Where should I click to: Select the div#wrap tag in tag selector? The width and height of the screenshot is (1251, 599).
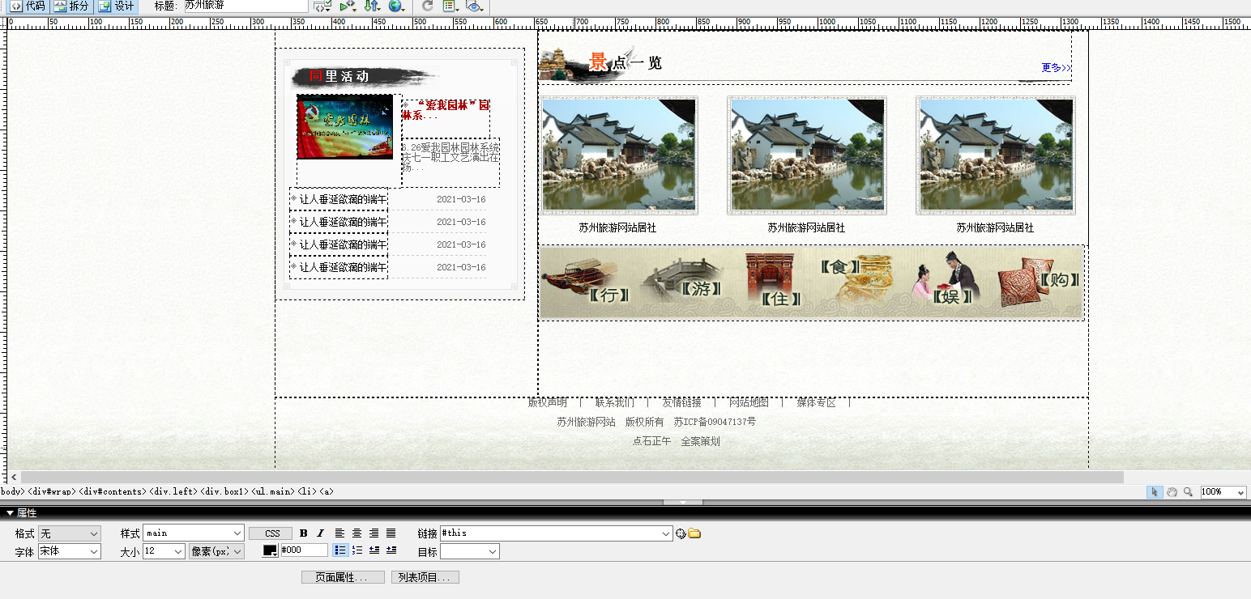pyautogui.click(x=52, y=491)
